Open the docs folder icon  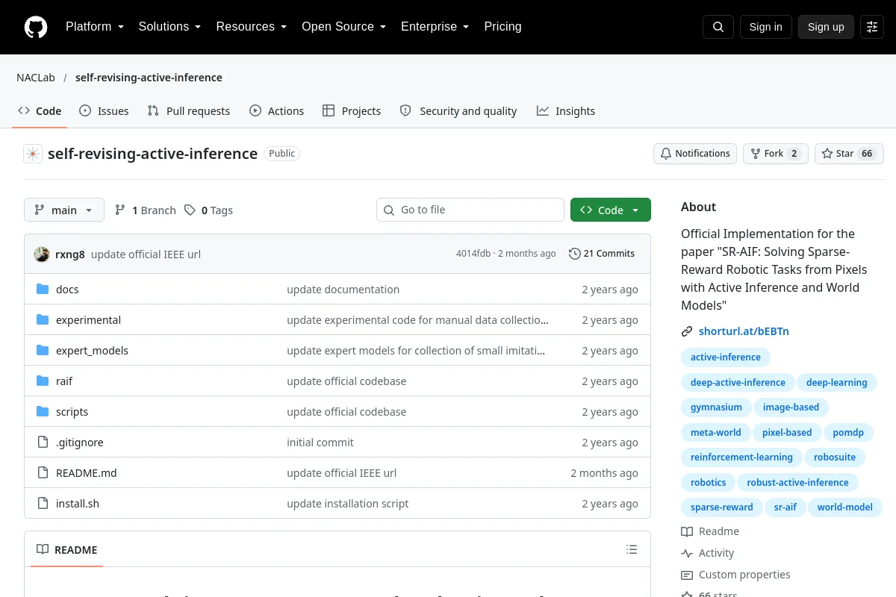coord(43,290)
